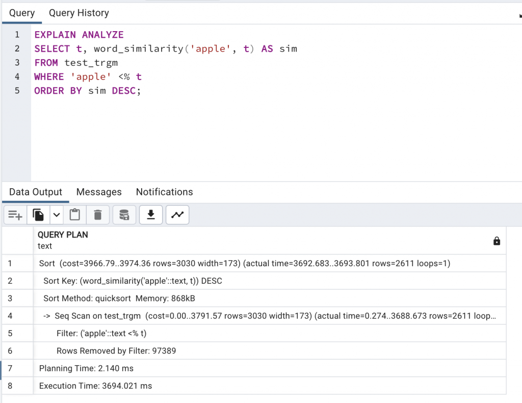Select the Data Output tab
The height and width of the screenshot is (403, 522).
coord(36,192)
